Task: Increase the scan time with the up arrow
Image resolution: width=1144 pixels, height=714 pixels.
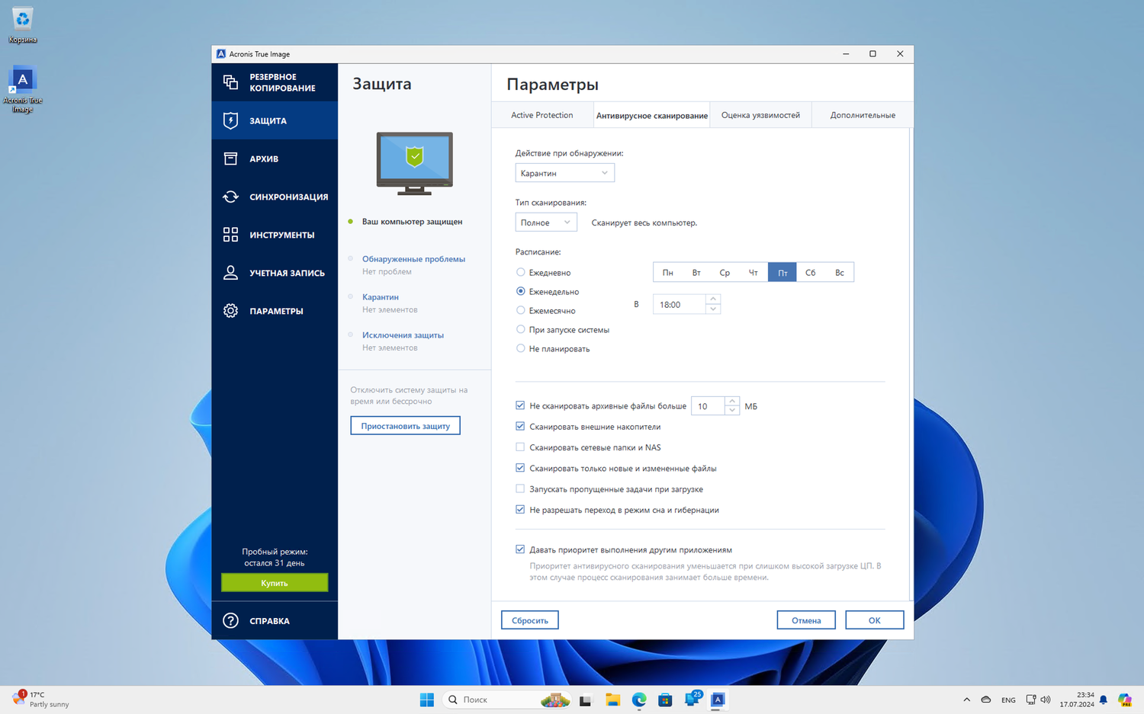Action: 713,299
